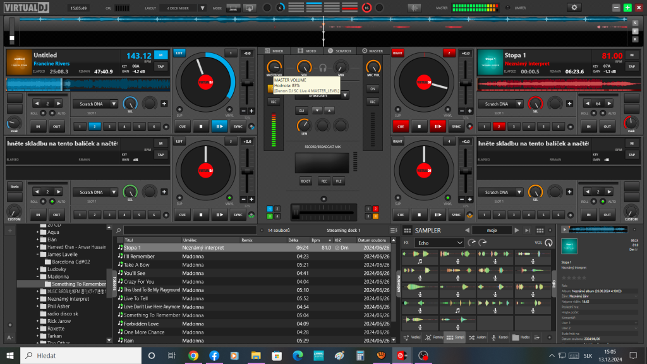This screenshot has height=364, width=647.
Task: Open the Echo sampler effect dropdown
Action: pos(439,243)
